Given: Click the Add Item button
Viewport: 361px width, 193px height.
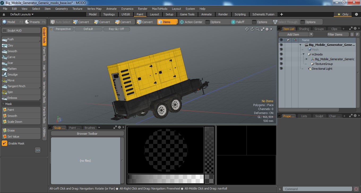Looking at the screenshot, I should pyautogui.click(x=293, y=34).
